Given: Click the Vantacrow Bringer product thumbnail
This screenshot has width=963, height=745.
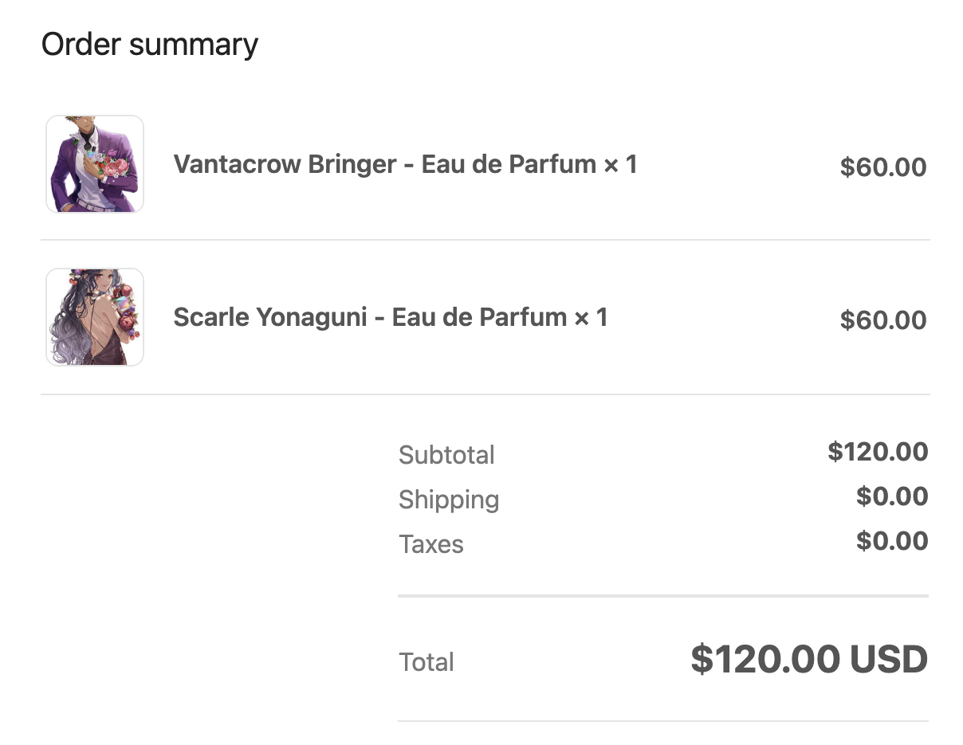Looking at the screenshot, I should click(x=95, y=164).
